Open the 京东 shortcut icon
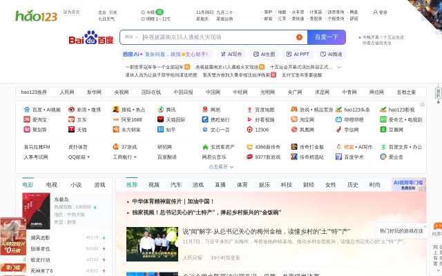Viewport: 442px width, 276px height. [72, 119]
